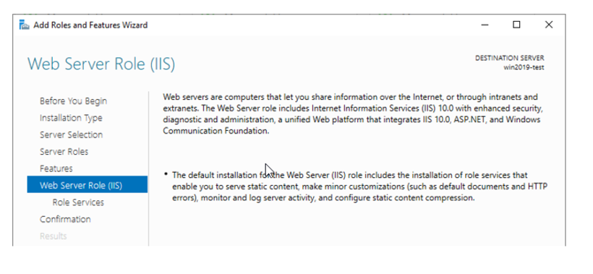
Task: Jump to the Confirmation step
Action: point(65,219)
